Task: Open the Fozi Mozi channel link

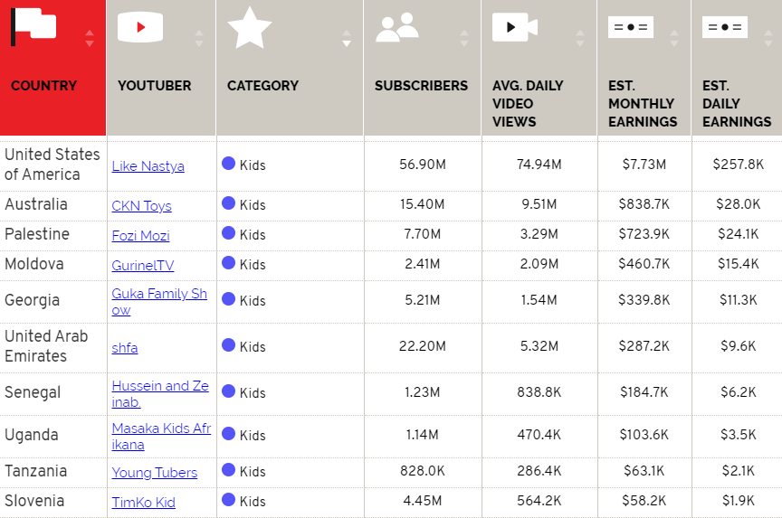Action: tap(140, 236)
